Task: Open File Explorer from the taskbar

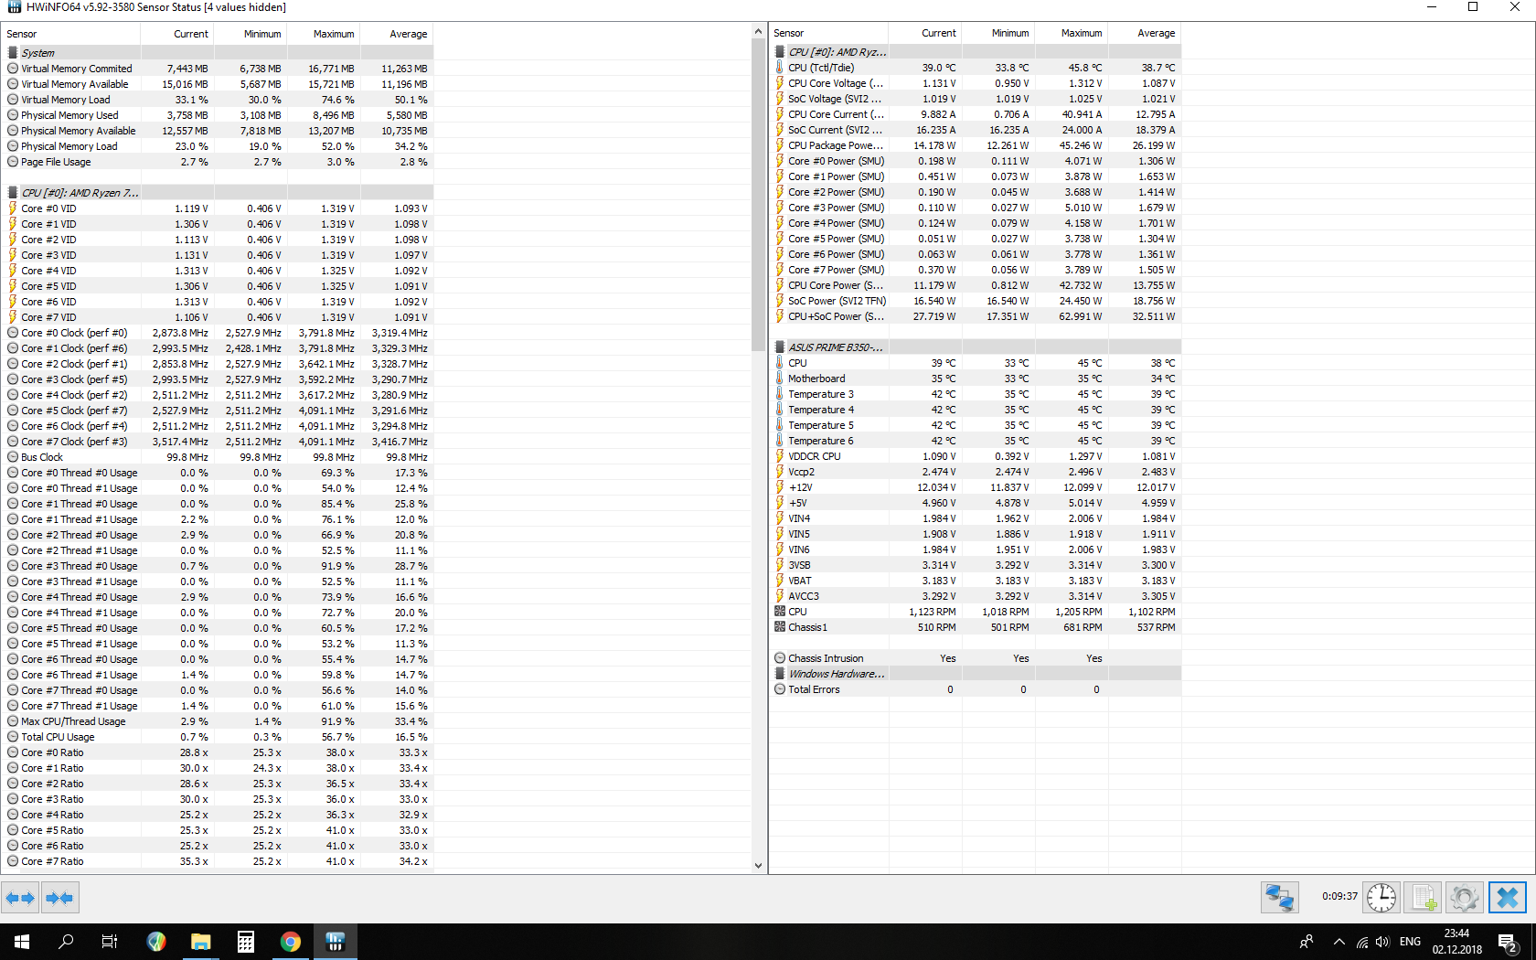Action: click(x=200, y=942)
